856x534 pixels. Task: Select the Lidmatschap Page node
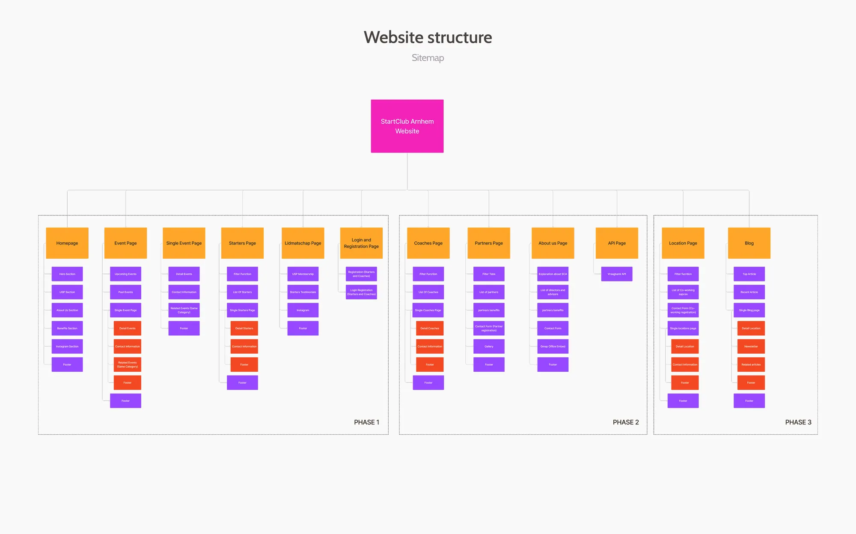(x=303, y=243)
